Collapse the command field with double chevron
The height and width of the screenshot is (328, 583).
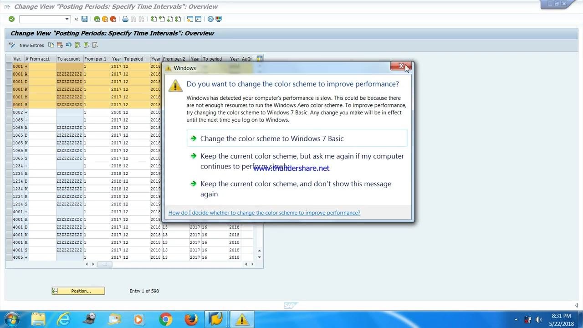(x=77, y=19)
